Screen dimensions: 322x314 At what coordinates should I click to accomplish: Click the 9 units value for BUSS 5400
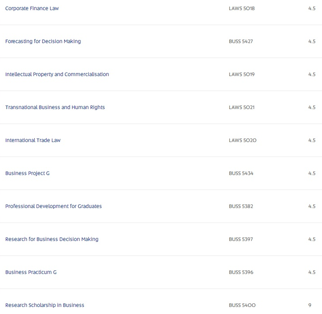click(x=310, y=305)
